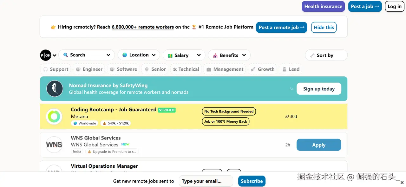Open the 6,800,000+ remote workers link
The width and height of the screenshot is (406, 187).
[143, 27]
